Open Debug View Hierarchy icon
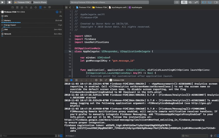Image resolution: width=219 pixels, height=138 pixels. click(96, 80)
